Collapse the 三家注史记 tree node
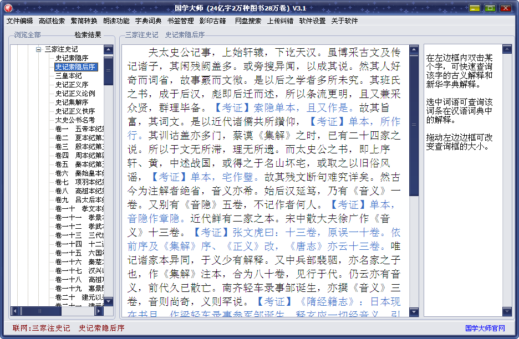 pos(39,50)
